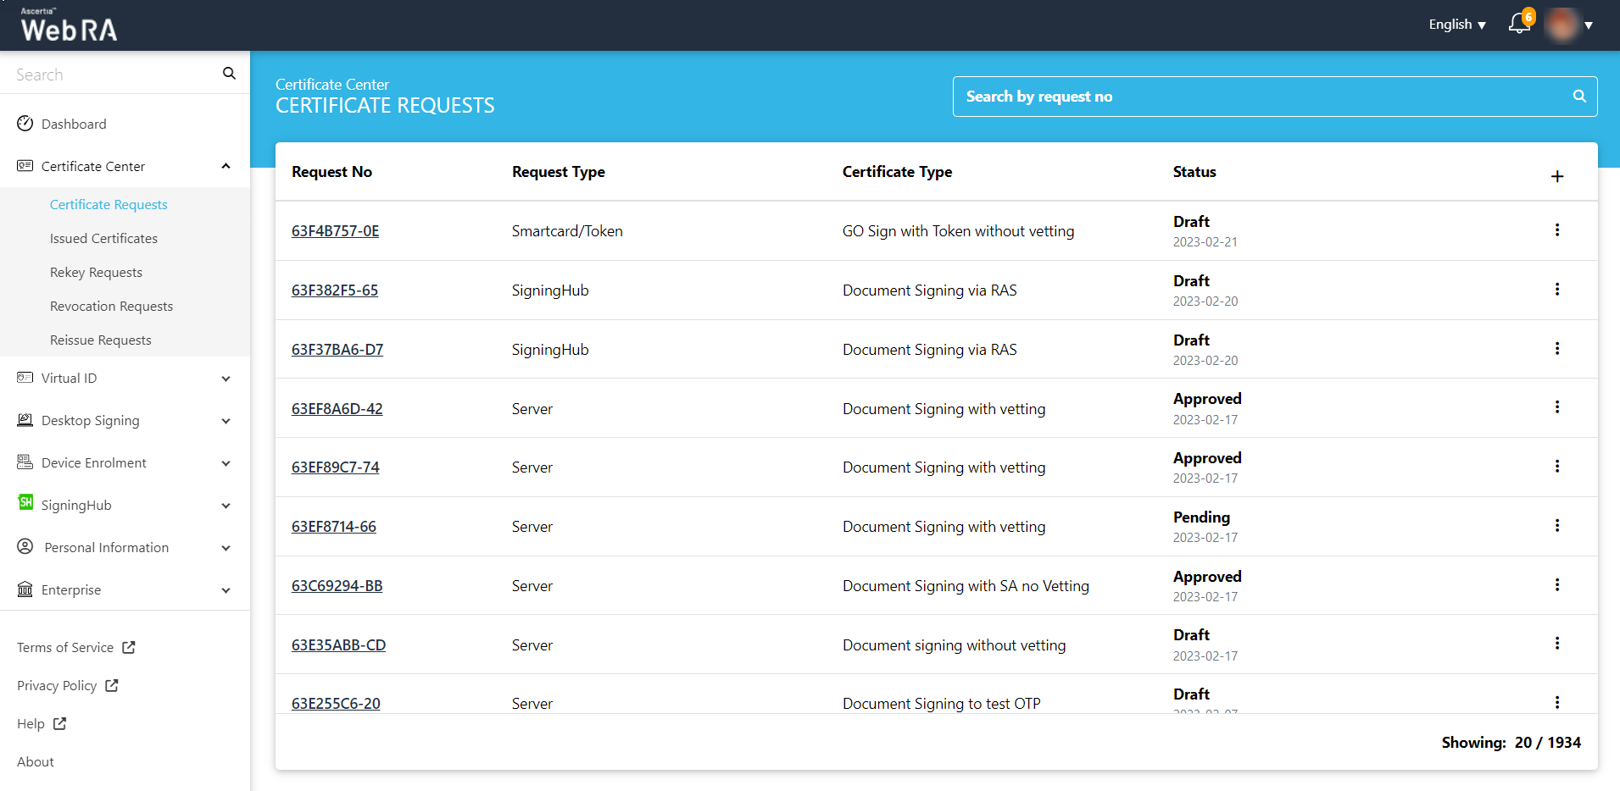Collapse the Certificate Center section
Screen dimensions: 1620x791
(x=225, y=166)
